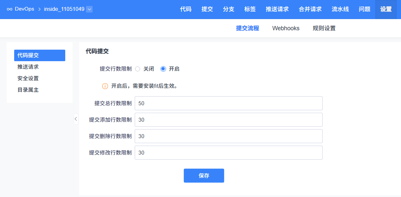Open the inside_11051049 repository dropdown
This screenshot has height=197, width=401.
[89, 9]
